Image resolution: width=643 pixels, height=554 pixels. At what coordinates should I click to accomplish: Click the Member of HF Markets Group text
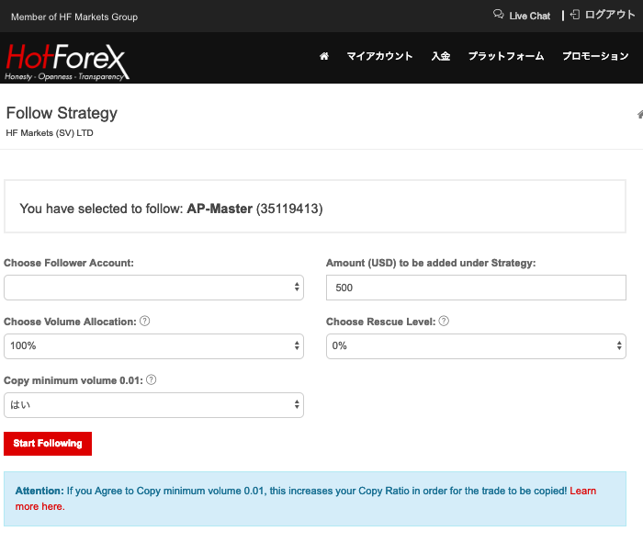(74, 17)
